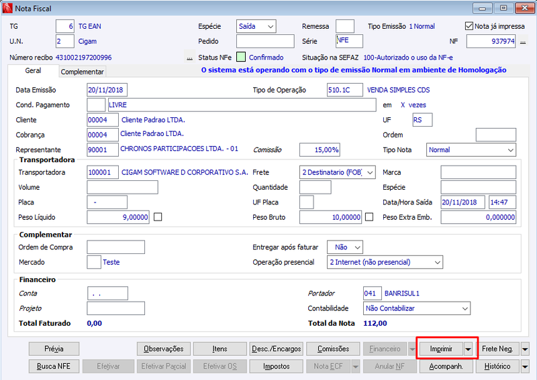Viewport: 537px width, 380px height.
Task: Click the Cliente code field
Action: click(x=103, y=120)
